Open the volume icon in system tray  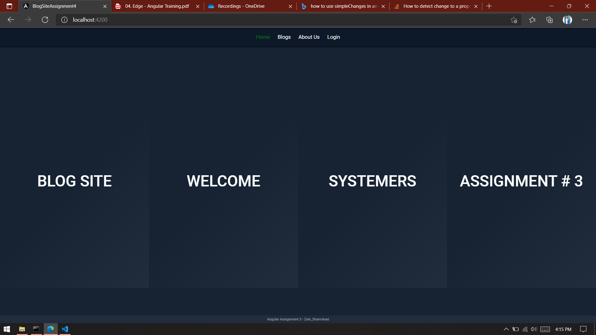(534, 329)
